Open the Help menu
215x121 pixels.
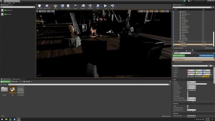pos(14,3)
